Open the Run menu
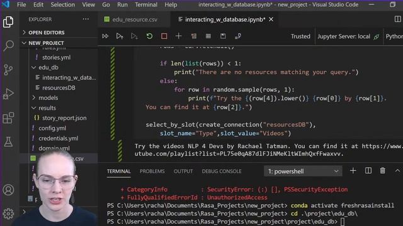Screen dimensions: 403x226 click(x=122, y=4)
